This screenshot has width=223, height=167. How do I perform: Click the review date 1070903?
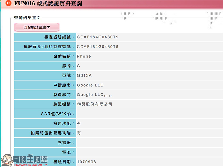tap(86, 162)
